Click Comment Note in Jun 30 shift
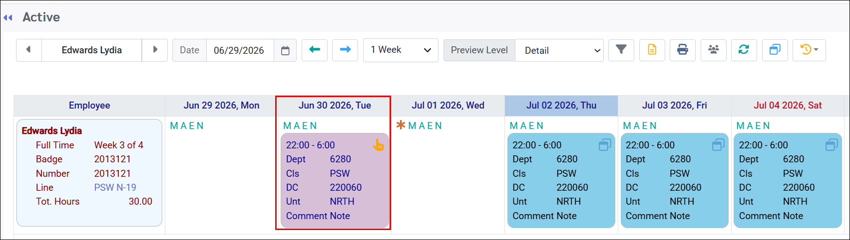850x240 pixels. click(318, 216)
